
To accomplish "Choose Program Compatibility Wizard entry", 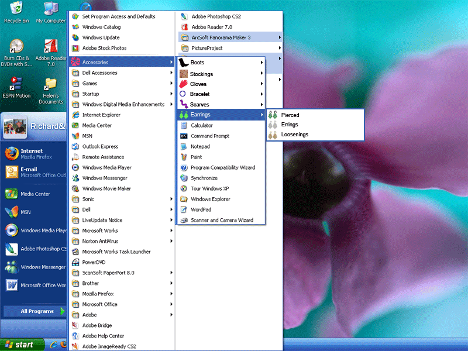I will click(221, 167).
